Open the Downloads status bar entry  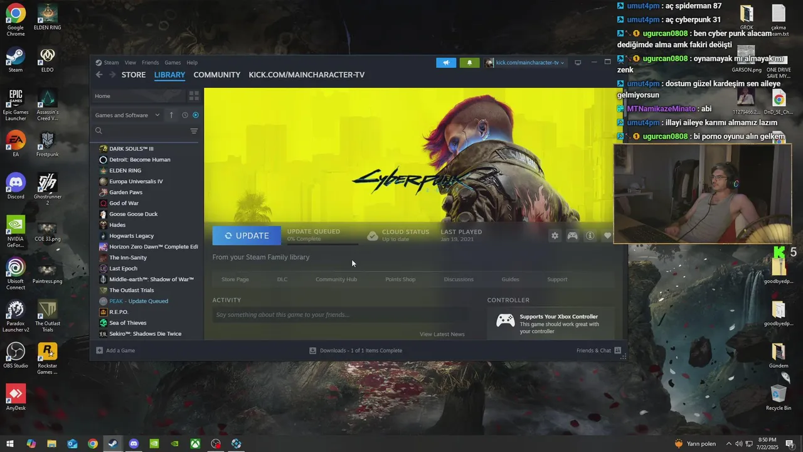pos(356,350)
